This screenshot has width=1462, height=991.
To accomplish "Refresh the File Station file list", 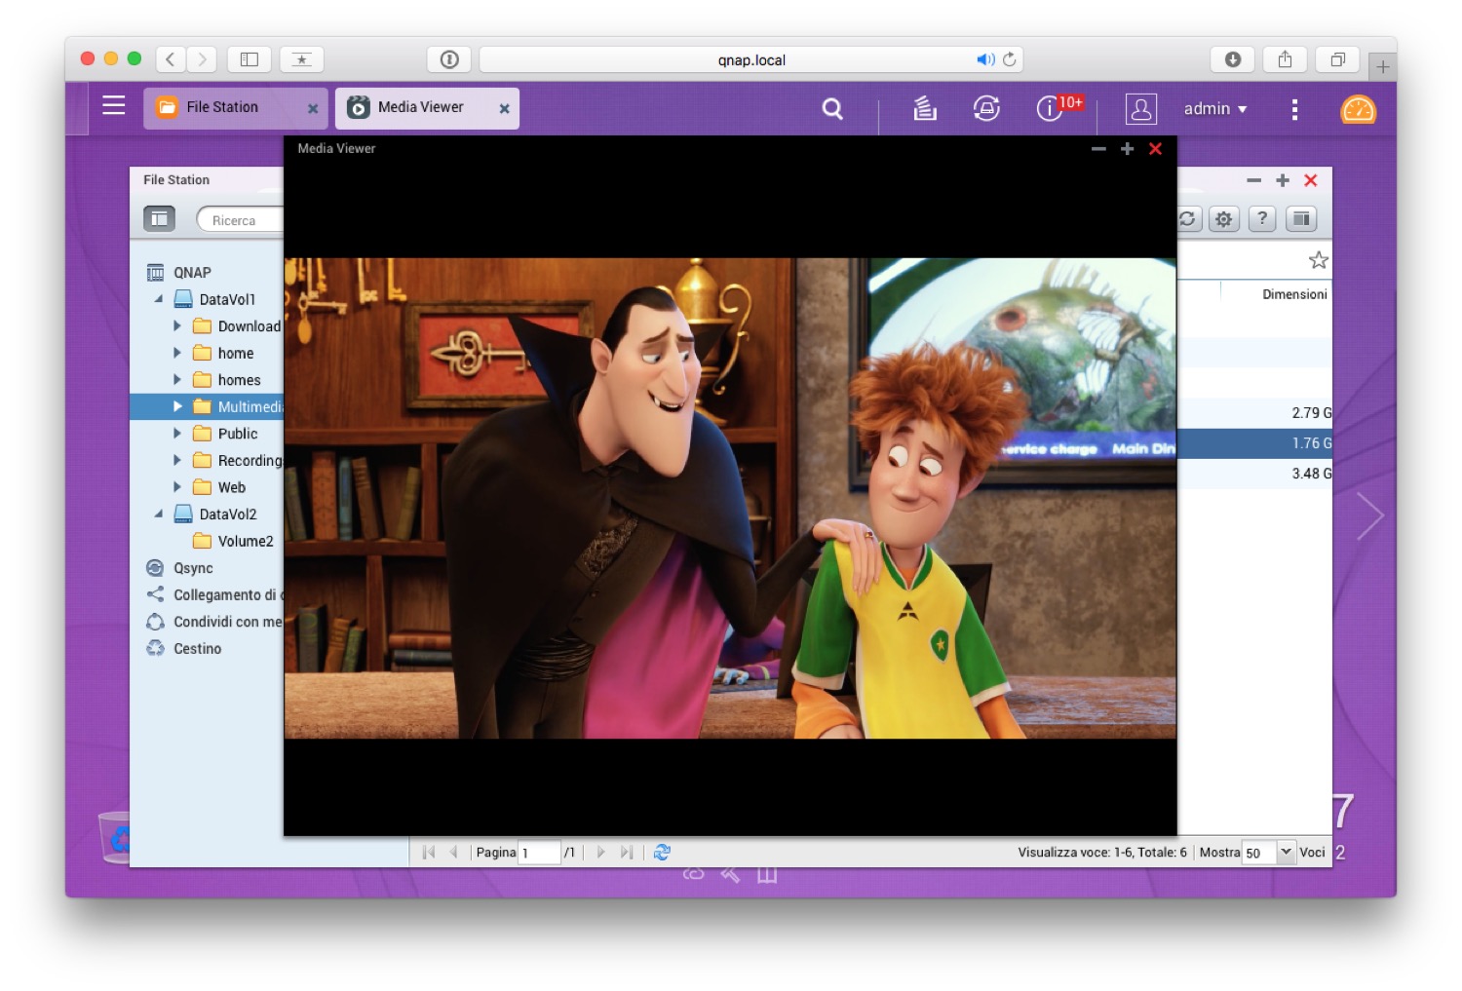I will click(1188, 218).
